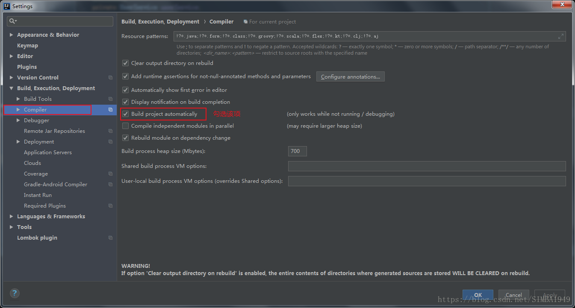Screen dimensions: 575x308
Task: Select Clouds in the settings tree
Action: point(32,163)
